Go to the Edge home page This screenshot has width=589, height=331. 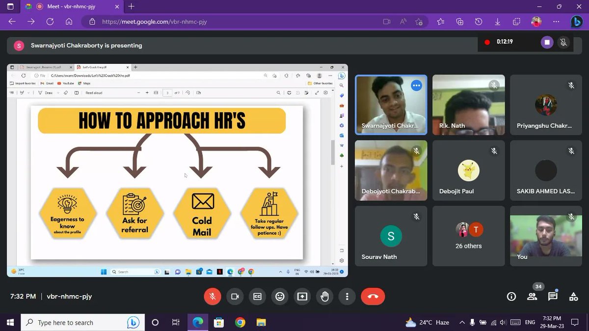(x=69, y=22)
